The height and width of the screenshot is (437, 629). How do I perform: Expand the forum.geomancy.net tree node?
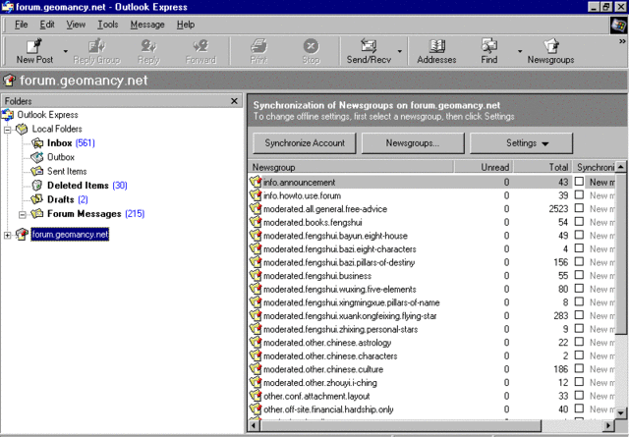tap(8, 235)
